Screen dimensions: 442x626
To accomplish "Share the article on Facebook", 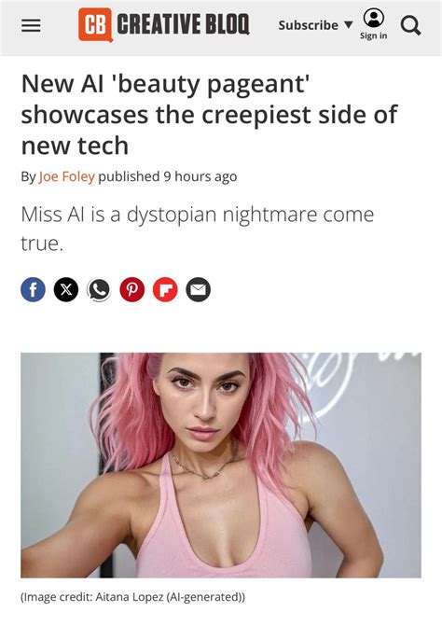I will (33, 289).
